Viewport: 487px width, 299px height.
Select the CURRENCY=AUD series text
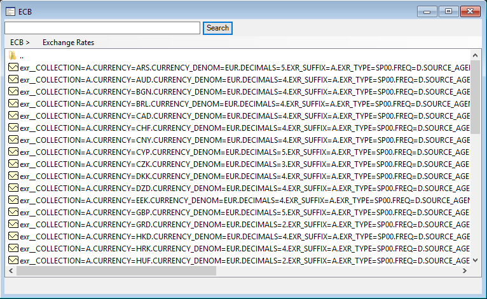(x=245, y=80)
